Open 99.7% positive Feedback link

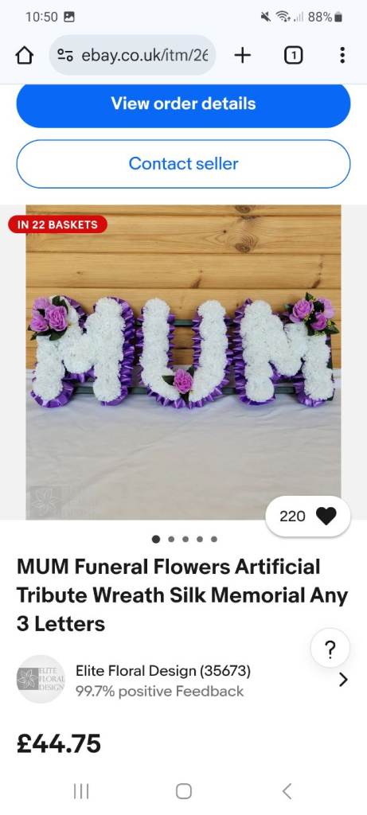point(159,692)
